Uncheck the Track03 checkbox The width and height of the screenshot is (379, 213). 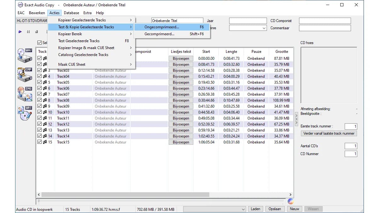coord(39,70)
